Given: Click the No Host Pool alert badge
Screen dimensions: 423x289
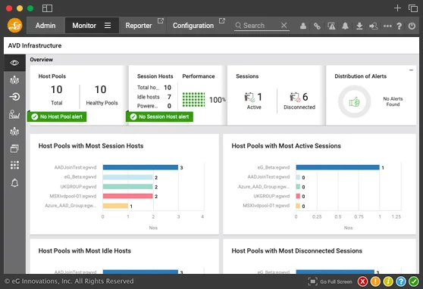Looking at the screenshot, I should pyautogui.click(x=57, y=117).
